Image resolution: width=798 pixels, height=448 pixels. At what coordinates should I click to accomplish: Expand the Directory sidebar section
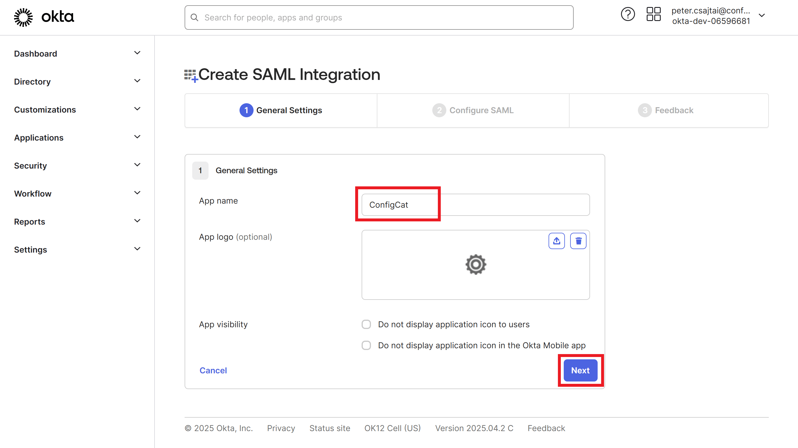click(137, 81)
